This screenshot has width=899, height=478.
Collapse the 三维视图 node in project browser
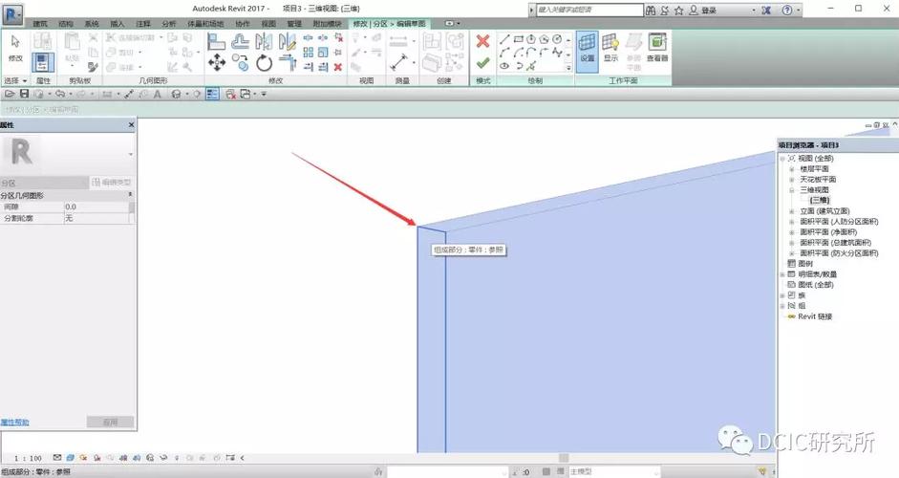[x=792, y=190]
